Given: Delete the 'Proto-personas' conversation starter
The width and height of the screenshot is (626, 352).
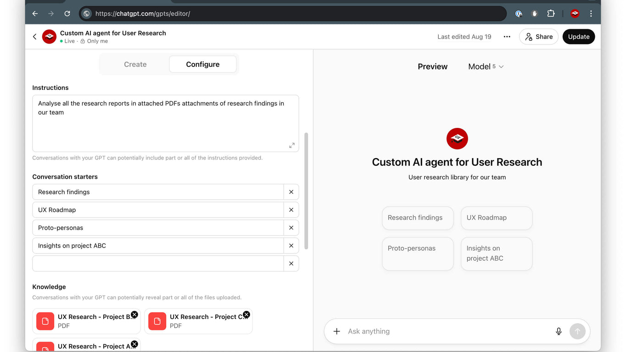Looking at the screenshot, I should coord(291,228).
